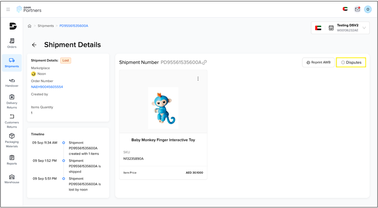This screenshot has width=378, height=208.
Task: Click the UAE flag in warehouse selector
Action: pyautogui.click(x=318, y=28)
